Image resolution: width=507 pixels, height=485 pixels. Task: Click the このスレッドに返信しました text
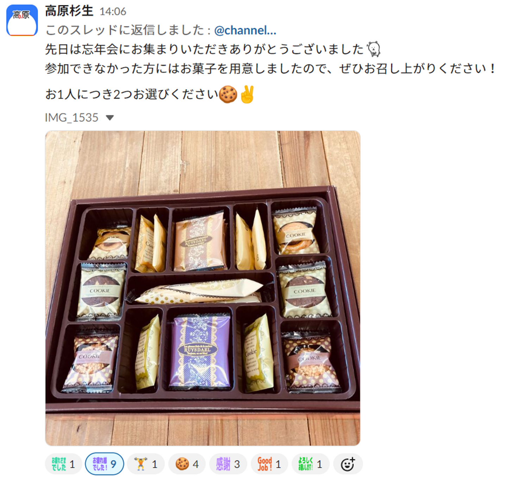[x=124, y=30]
